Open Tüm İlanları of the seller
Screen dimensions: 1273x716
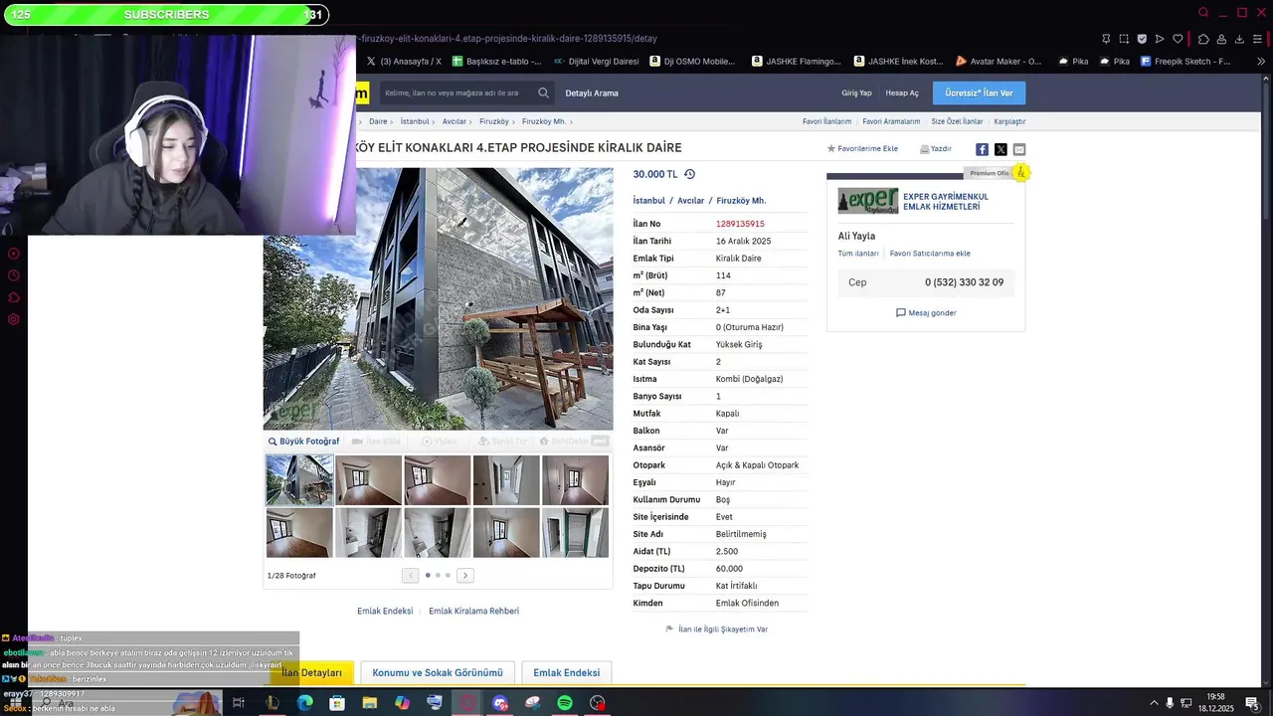tap(858, 254)
